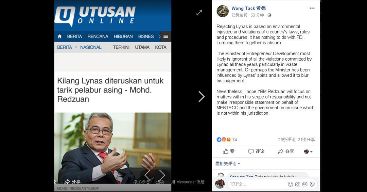Click the Comment (评论) button

(x=256, y=151)
